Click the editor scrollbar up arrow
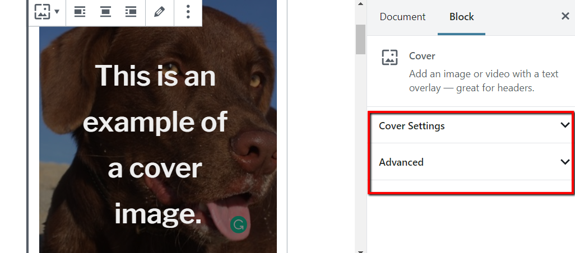Image resolution: width=575 pixels, height=253 pixels. click(x=360, y=4)
